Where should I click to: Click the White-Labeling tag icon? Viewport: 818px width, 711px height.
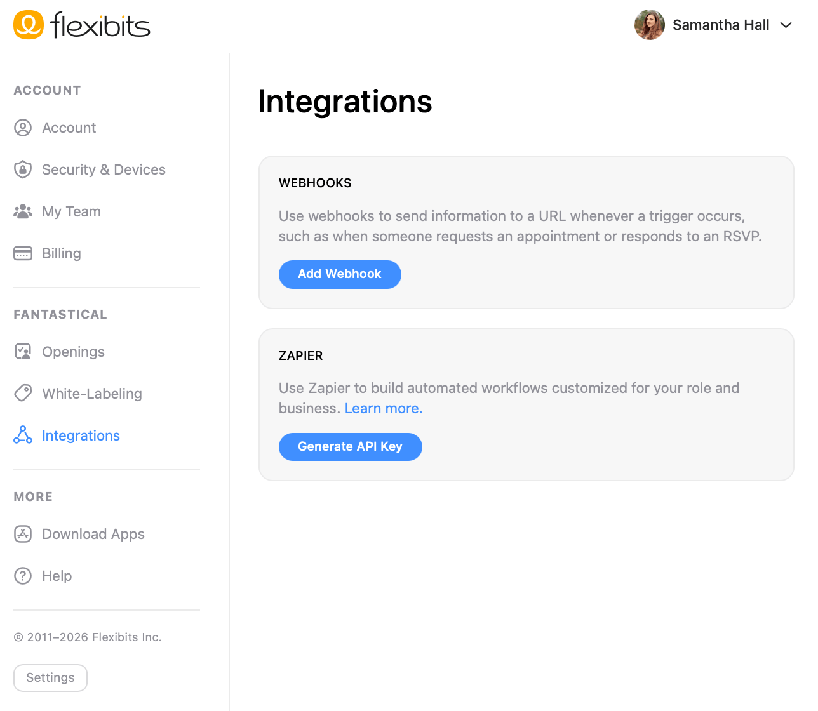coord(23,394)
